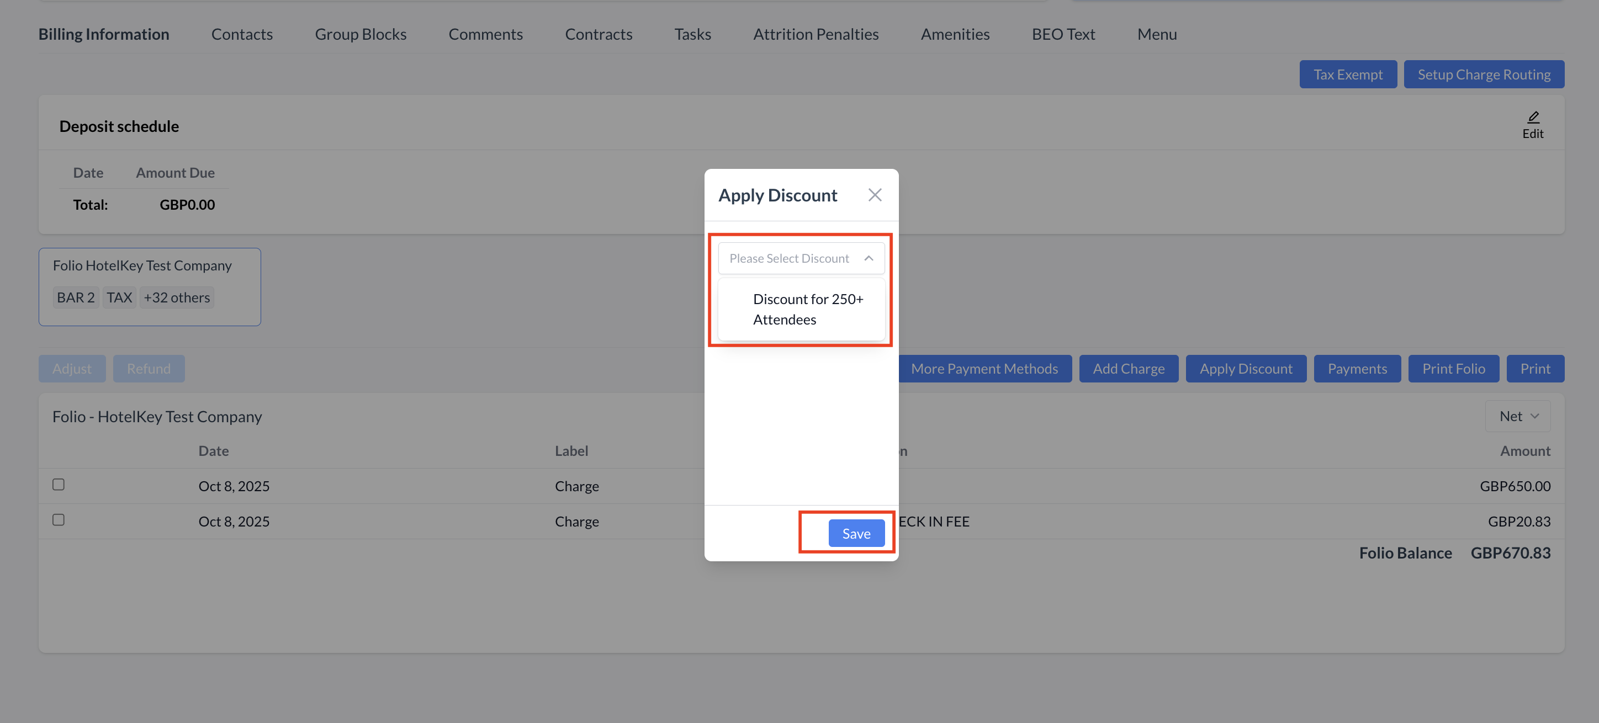Click the +32 others tag

(x=176, y=297)
